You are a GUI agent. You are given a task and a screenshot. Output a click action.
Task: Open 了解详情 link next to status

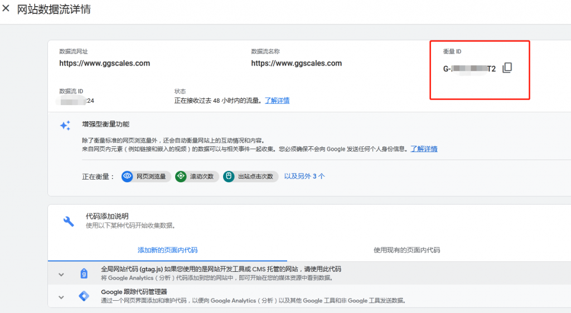277,101
